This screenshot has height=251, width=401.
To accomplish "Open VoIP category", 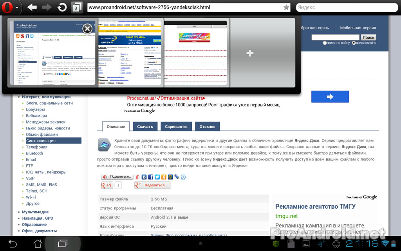I will point(30,178).
